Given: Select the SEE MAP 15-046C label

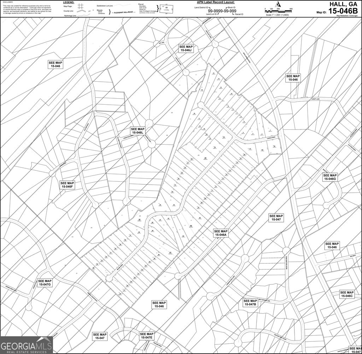Looking at the screenshot, I should pos(347,294).
